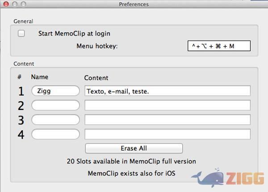The height and width of the screenshot is (192, 268).
Task: Click the Start MemoClip at login label
Action: coord(74,33)
